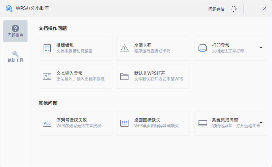Click the 崩溃卡死 warning triangle icon

[x=124, y=48]
